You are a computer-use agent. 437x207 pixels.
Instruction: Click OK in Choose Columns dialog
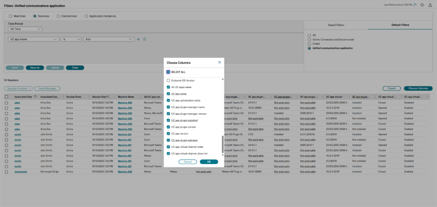coord(209,162)
